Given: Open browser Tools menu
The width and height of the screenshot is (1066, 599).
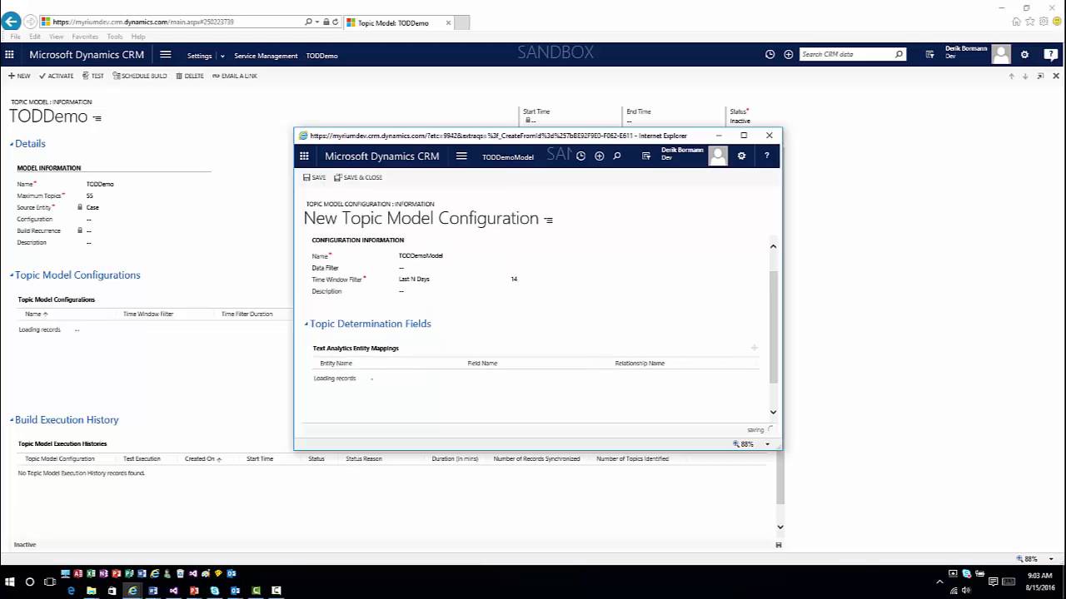Looking at the screenshot, I should 115,37.
